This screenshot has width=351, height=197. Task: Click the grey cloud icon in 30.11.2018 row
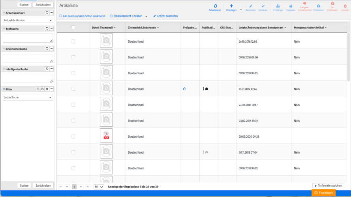[x=206, y=152]
